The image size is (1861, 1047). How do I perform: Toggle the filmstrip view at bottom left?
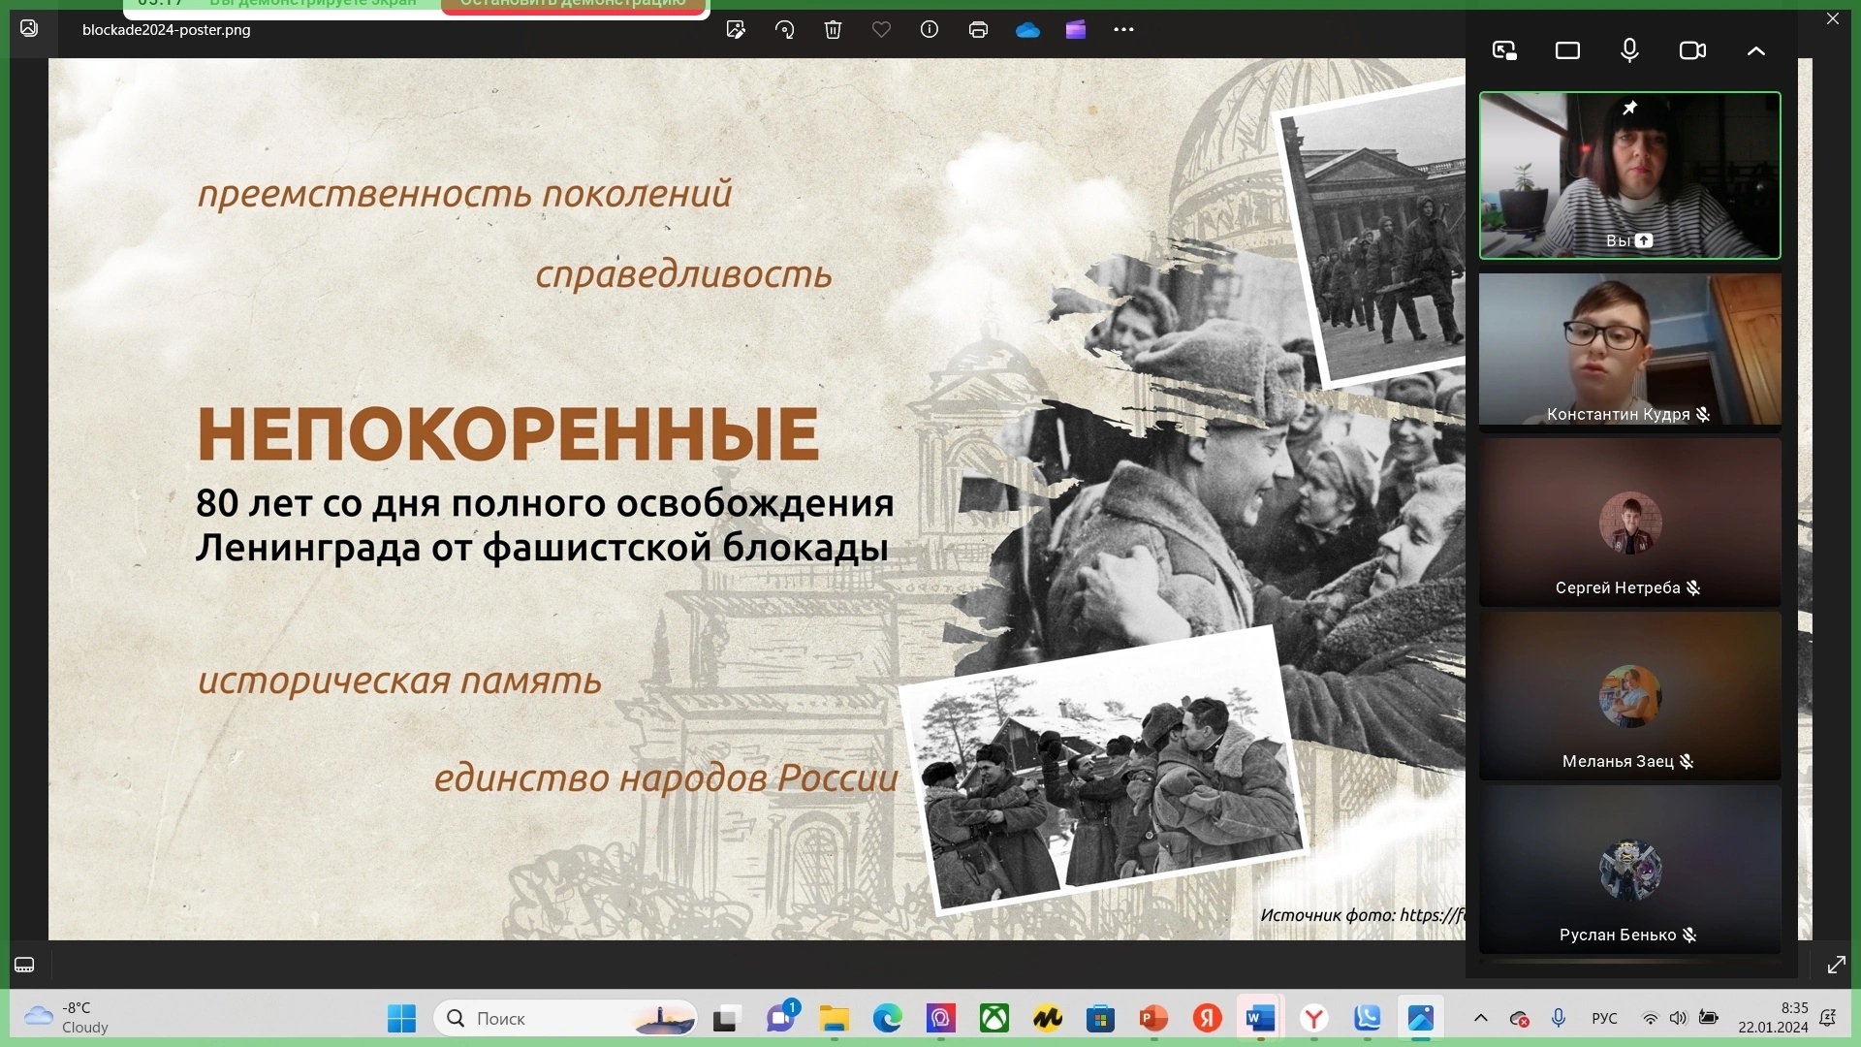(x=24, y=965)
